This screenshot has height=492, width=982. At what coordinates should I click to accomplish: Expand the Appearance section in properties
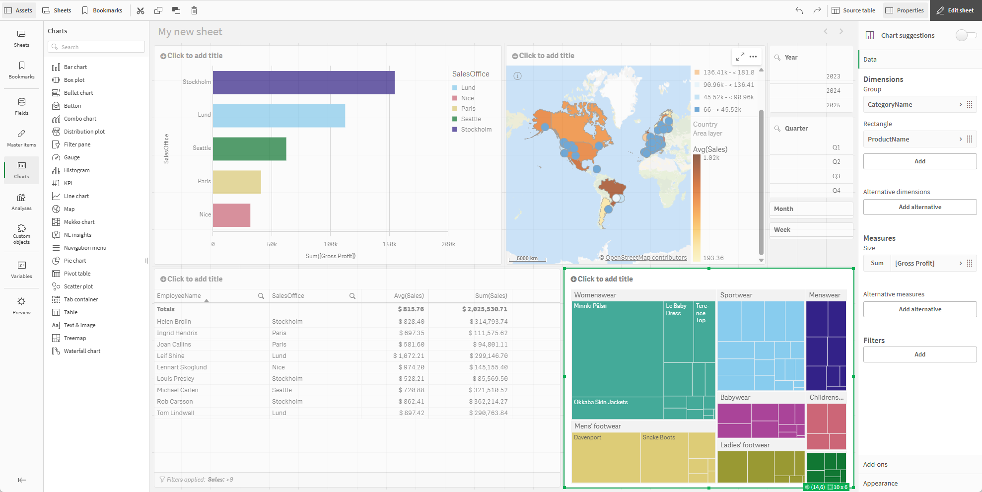(x=881, y=483)
